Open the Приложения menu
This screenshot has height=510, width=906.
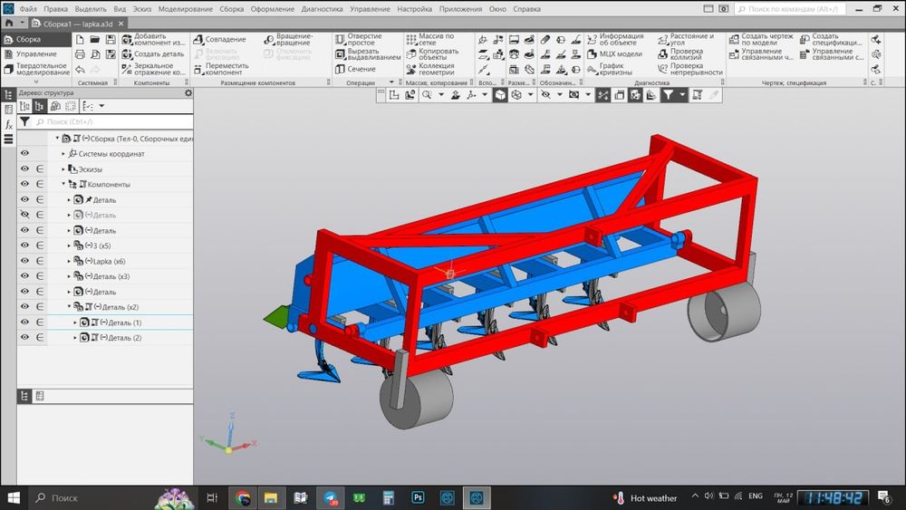pos(460,9)
